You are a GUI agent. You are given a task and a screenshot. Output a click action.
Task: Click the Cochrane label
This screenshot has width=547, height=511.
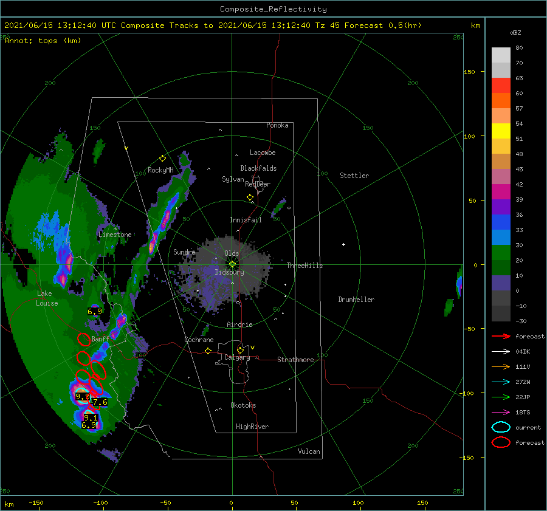pyautogui.click(x=199, y=340)
